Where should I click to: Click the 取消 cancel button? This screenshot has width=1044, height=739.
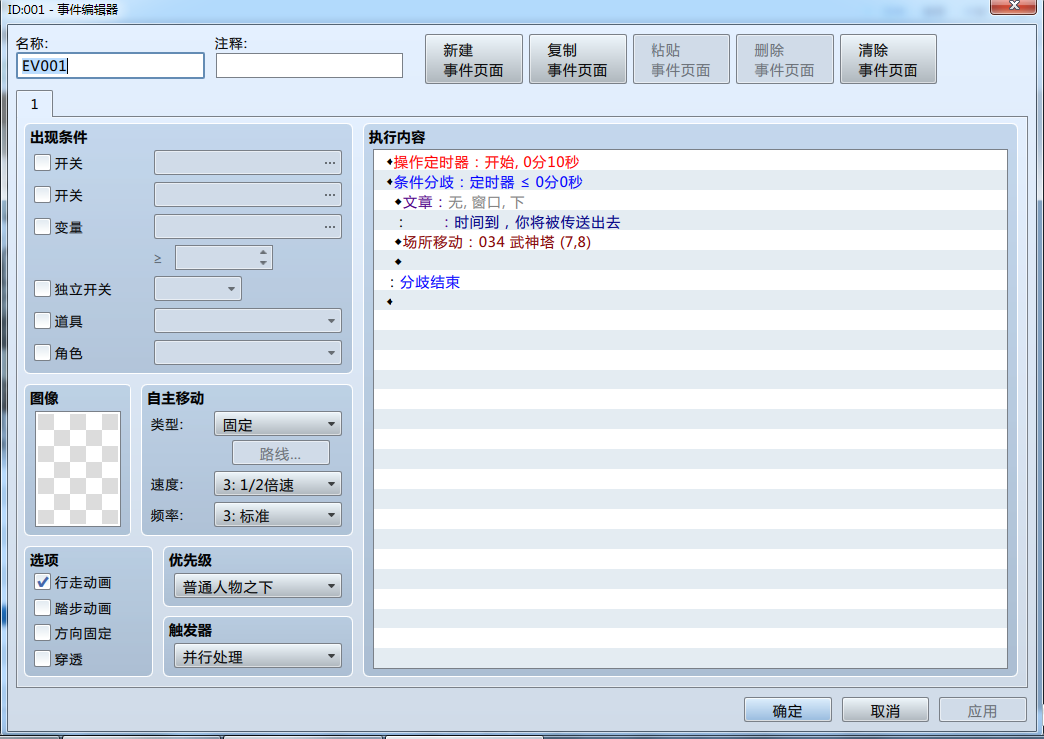tap(885, 710)
